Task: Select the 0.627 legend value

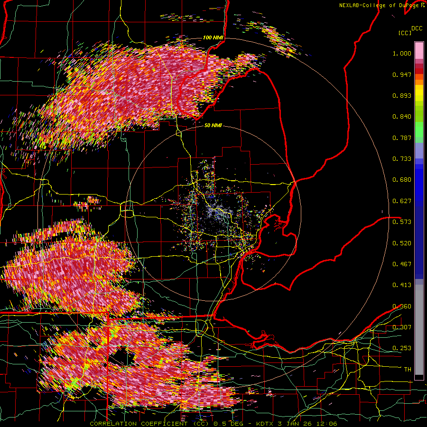Action: tap(402, 201)
